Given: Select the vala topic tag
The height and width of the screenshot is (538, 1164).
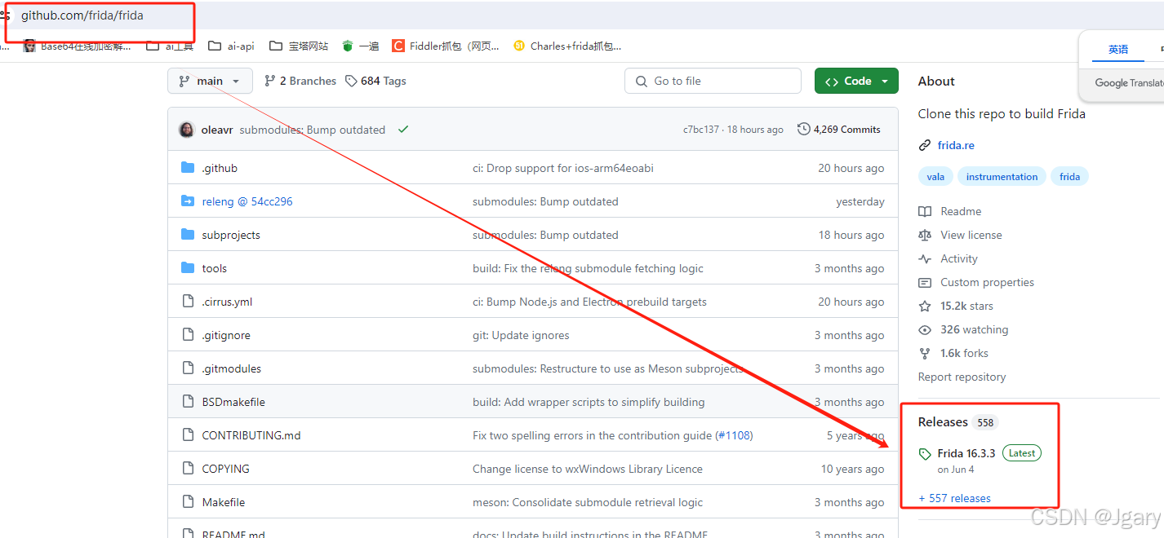Looking at the screenshot, I should click(935, 177).
